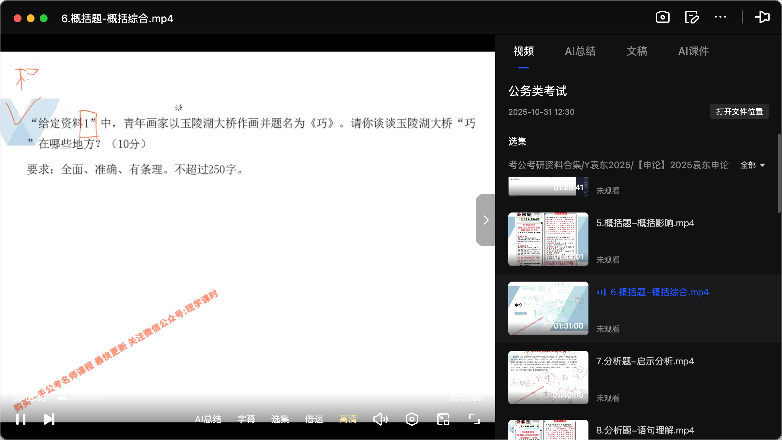Expand the 全部 episode filter dropdown

click(753, 165)
